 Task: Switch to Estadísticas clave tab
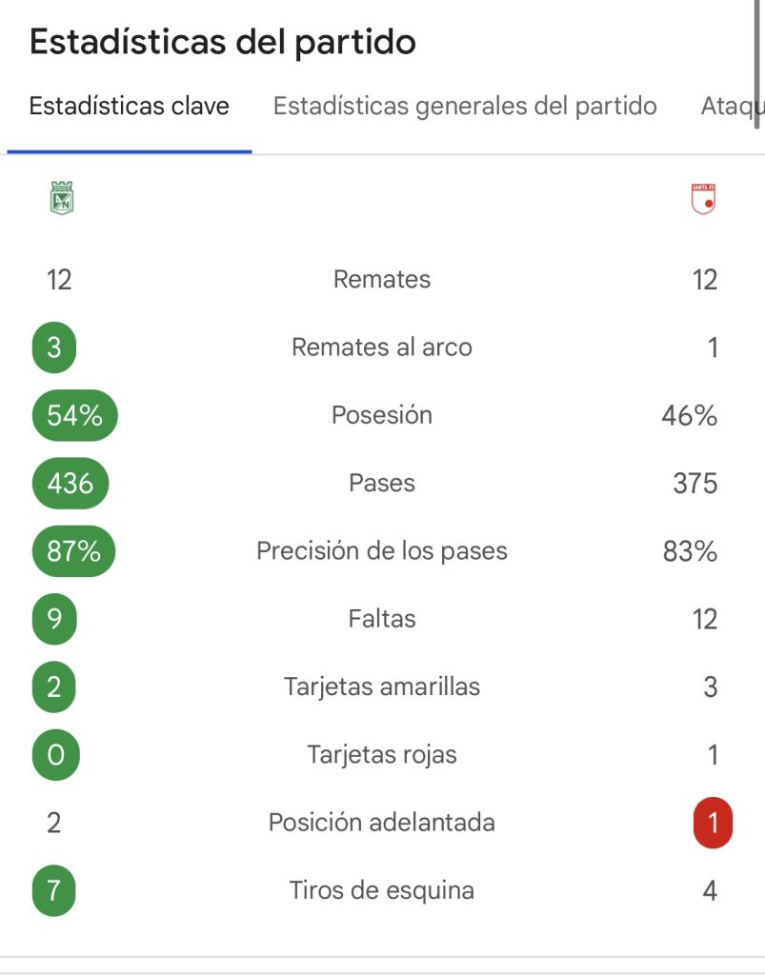pyautogui.click(x=130, y=107)
